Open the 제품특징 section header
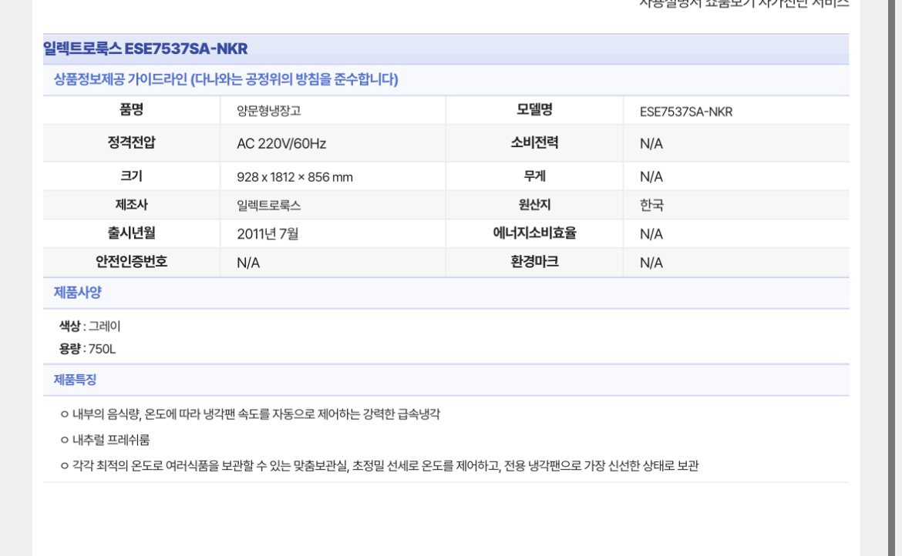The width and height of the screenshot is (902, 556). tap(75, 380)
